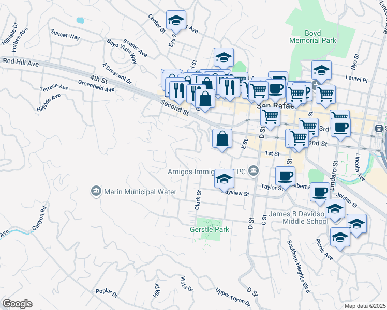Select the school marker just above Picnic Ave

tap(340, 238)
